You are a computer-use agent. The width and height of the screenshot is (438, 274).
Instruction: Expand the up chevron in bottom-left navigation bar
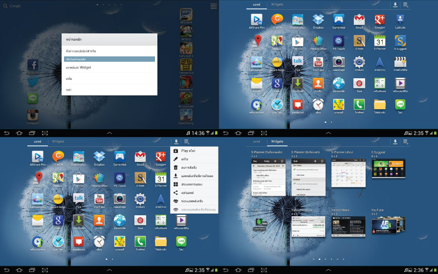109,270
